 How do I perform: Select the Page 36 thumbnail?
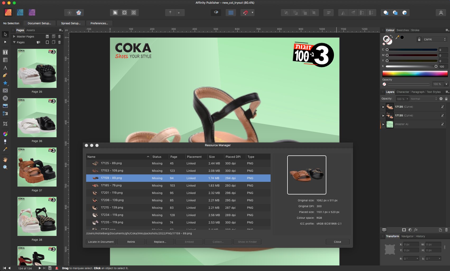click(x=37, y=118)
